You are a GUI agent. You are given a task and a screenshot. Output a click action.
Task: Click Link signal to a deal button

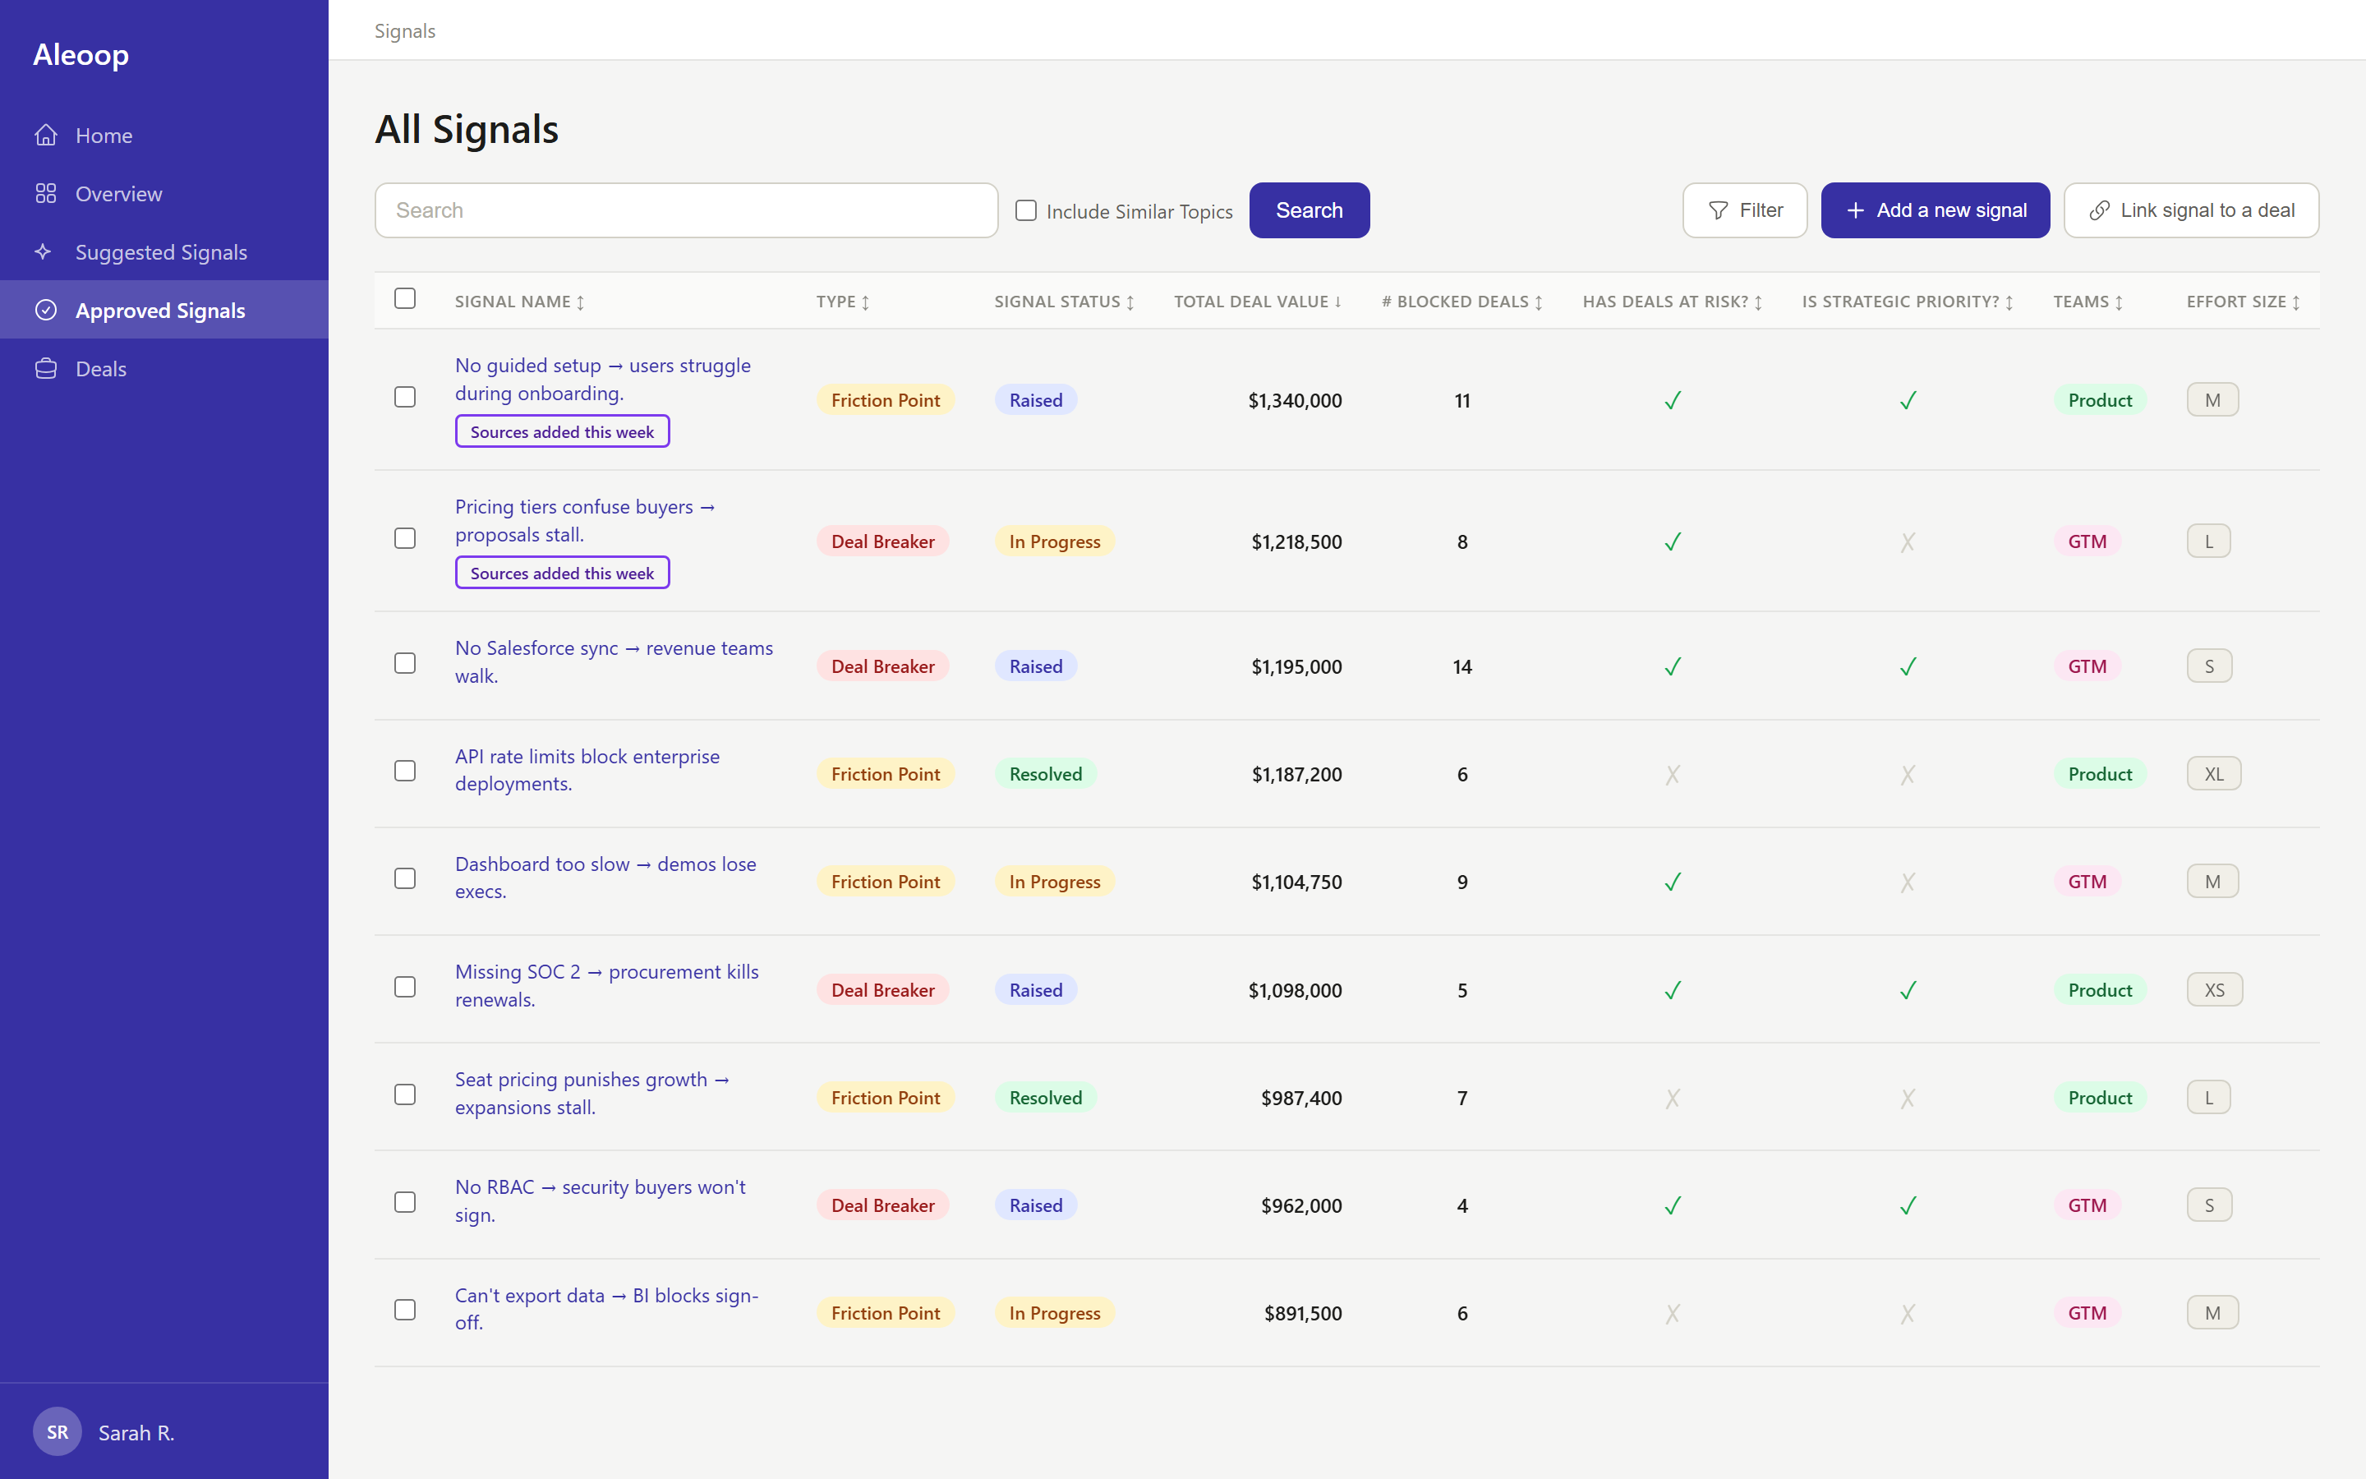tap(2191, 210)
